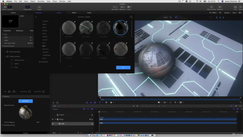The width and height of the screenshot is (243, 137).
Task: Select Sphere in scene content
Action: [x=17, y=64]
